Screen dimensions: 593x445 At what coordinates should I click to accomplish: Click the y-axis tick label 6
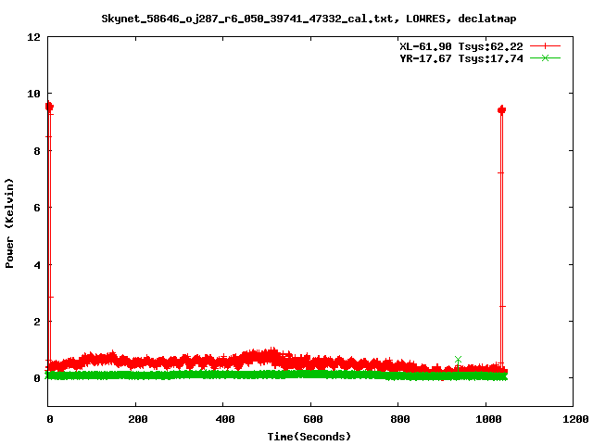tap(37, 208)
